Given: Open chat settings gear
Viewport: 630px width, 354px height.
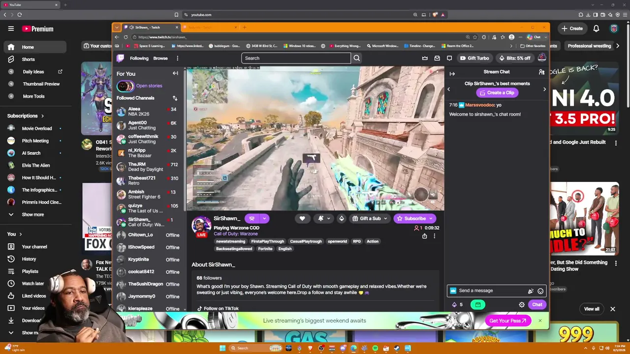Looking at the screenshot, I should coord(522,305).
